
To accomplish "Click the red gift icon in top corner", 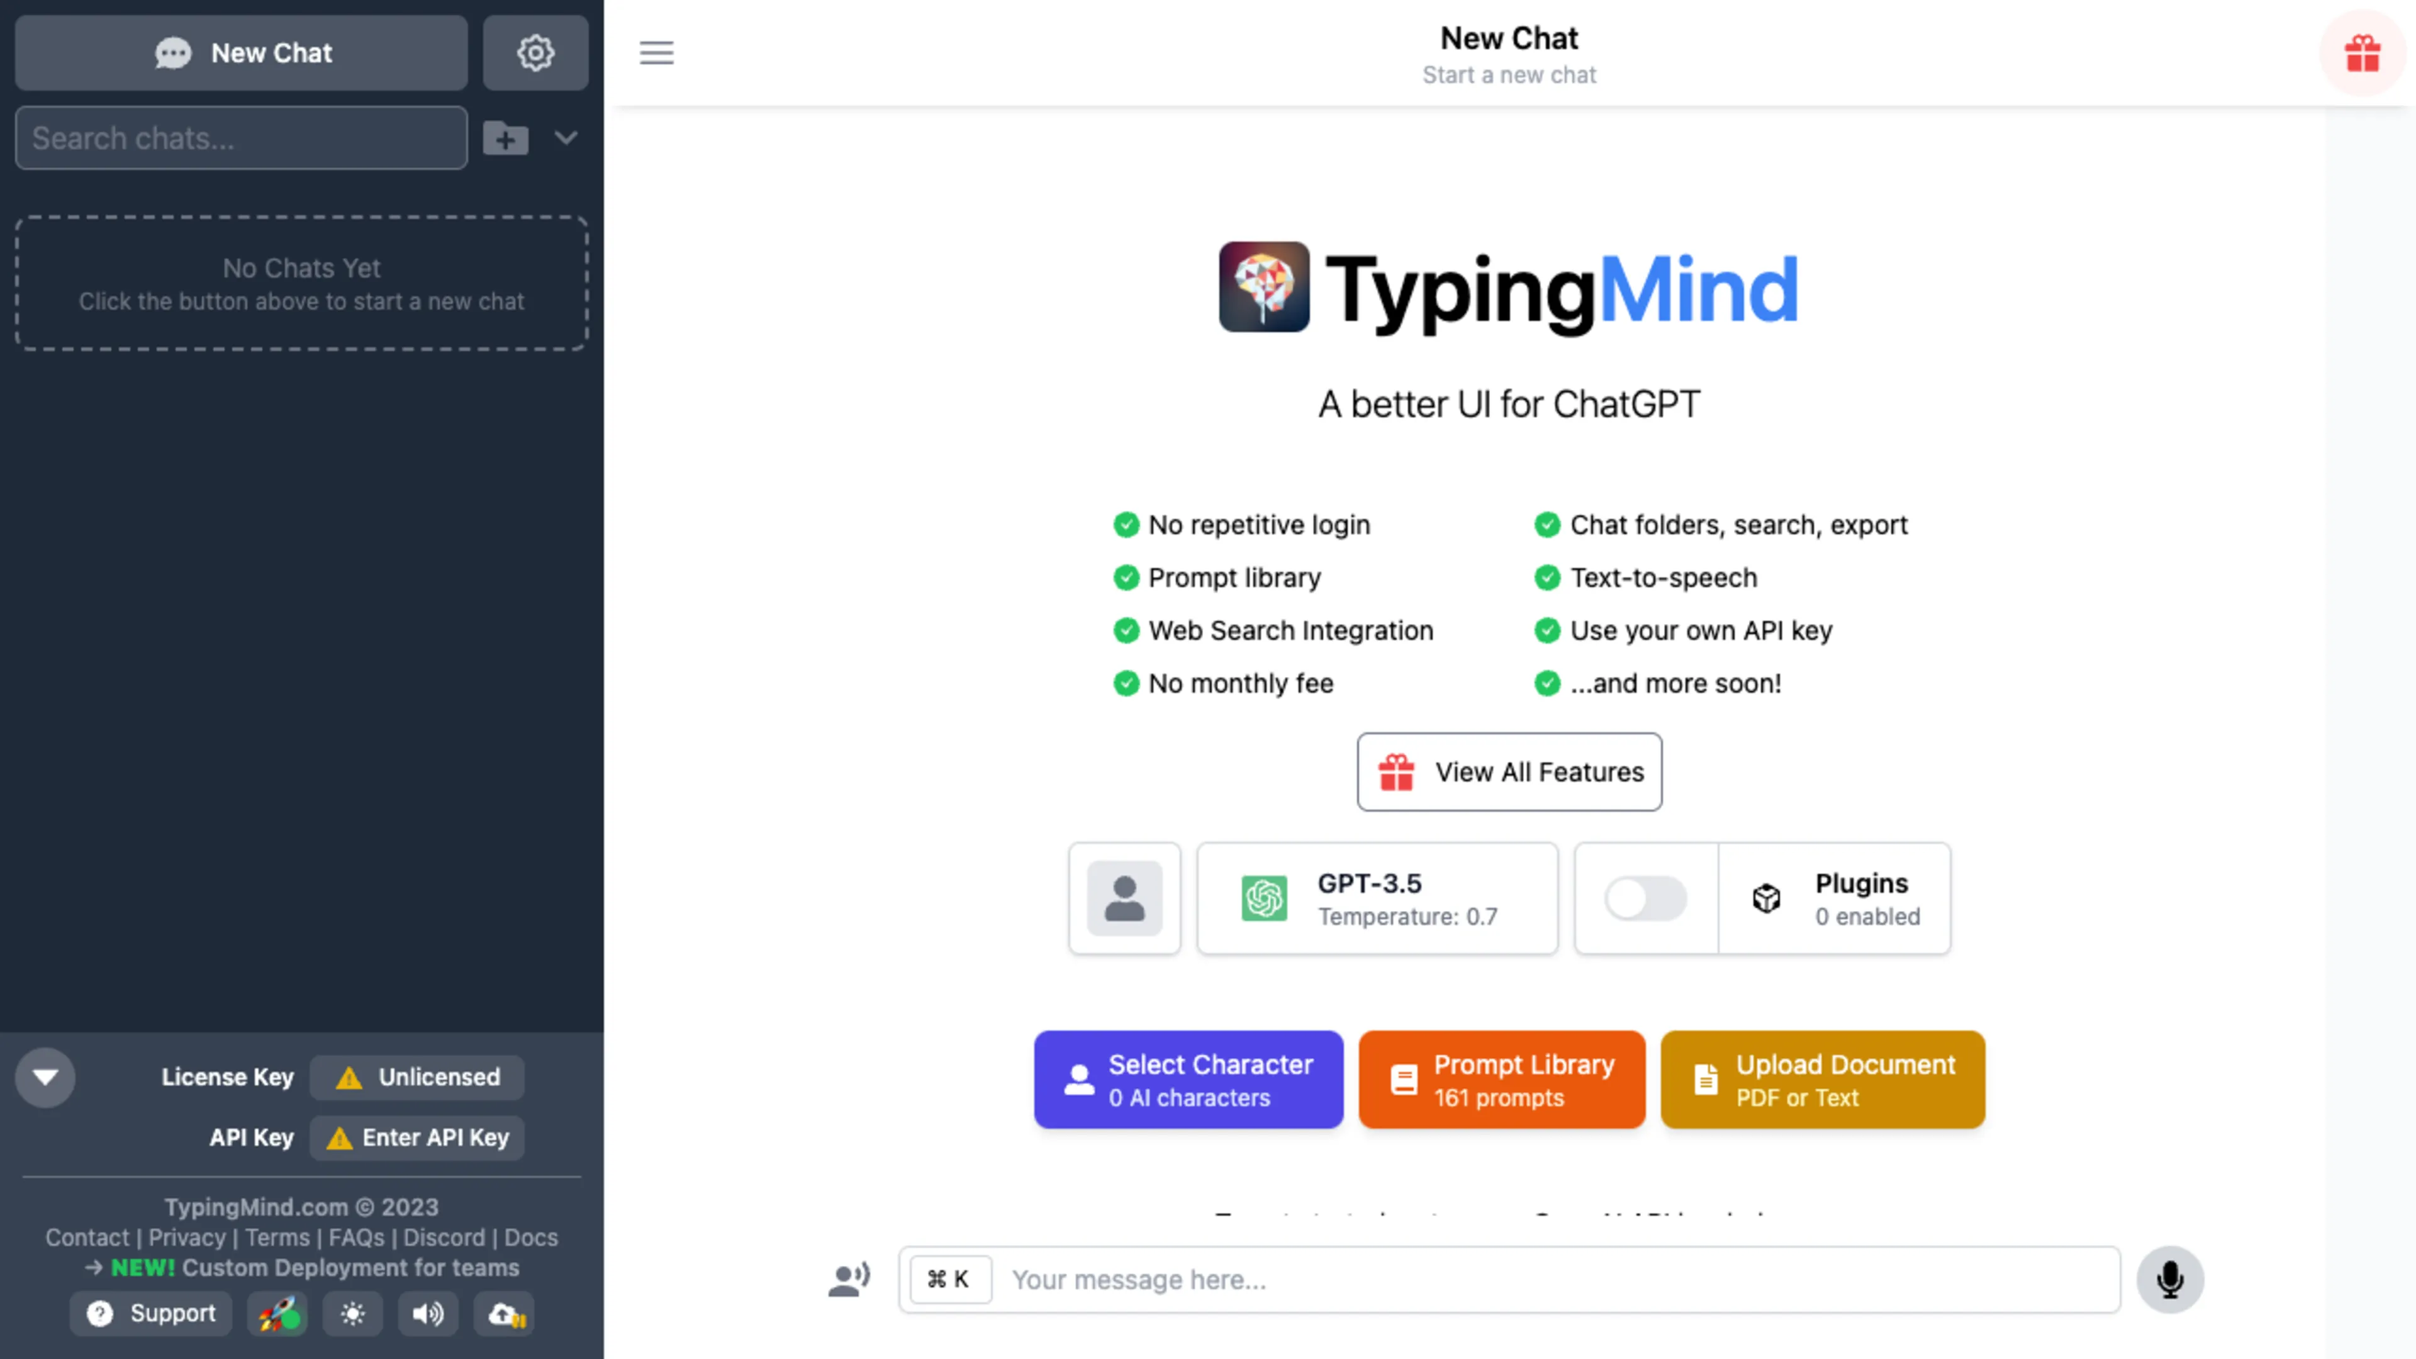I will point(2363,53).
